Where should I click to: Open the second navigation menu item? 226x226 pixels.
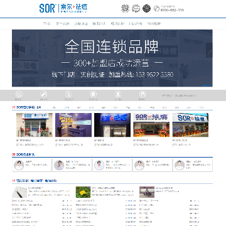point(62,24)
